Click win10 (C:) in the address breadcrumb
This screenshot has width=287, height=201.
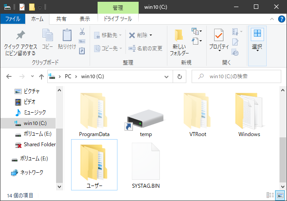(92, 76)
